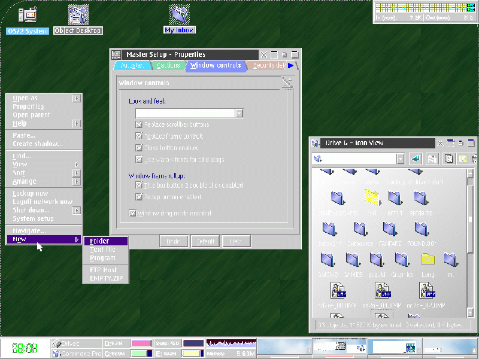Disable Window drag mode enabled checkbox
Viewport: 479px width, 359px height.
[133, 213]
